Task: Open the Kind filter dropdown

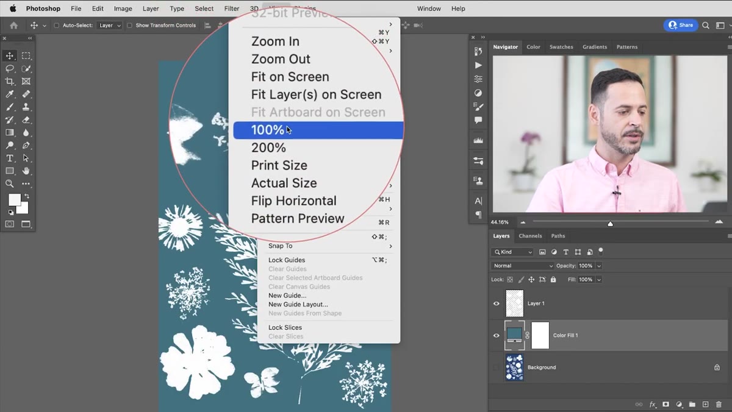Action: (x=512, y=252)
